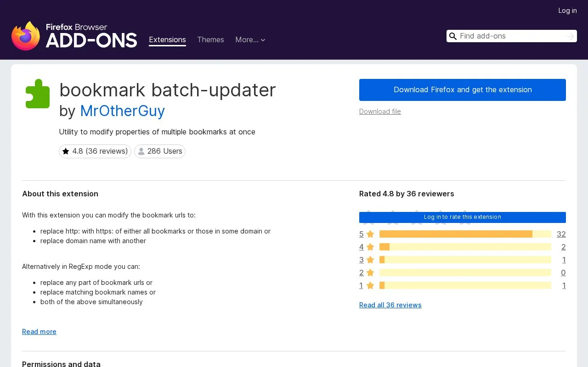Click the 32 count for five stars
The image size is (588, 367).
coord(561,234)
